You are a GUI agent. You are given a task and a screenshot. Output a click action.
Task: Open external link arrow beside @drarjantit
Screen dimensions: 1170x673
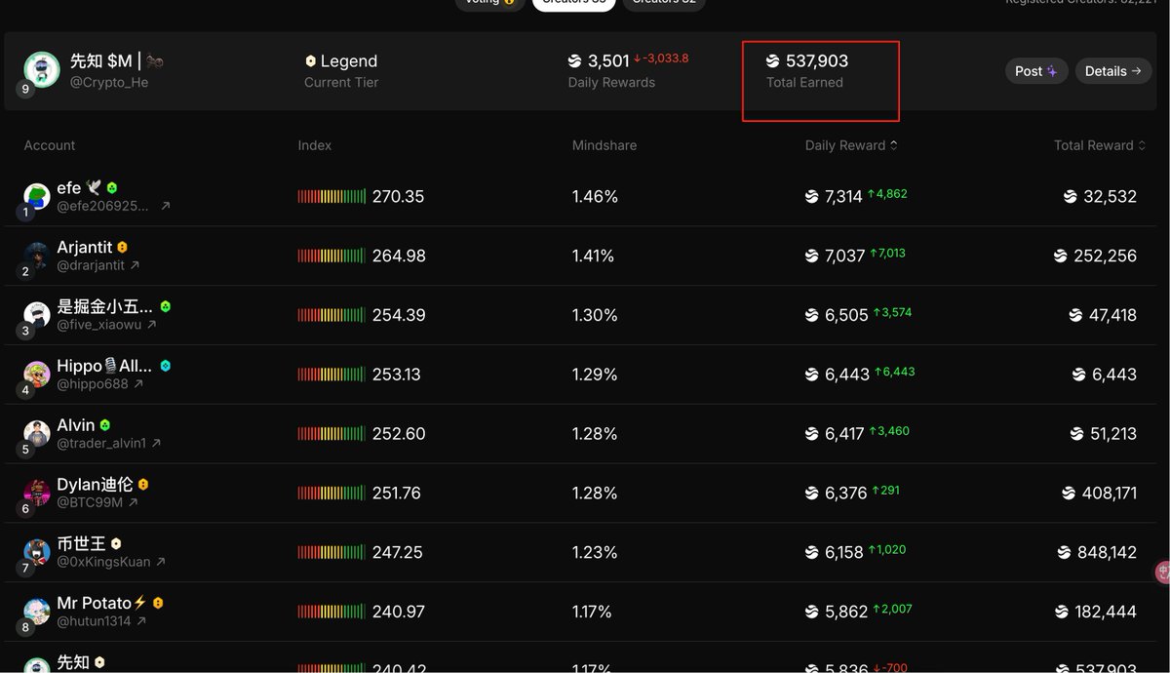(x=135, y=265)
